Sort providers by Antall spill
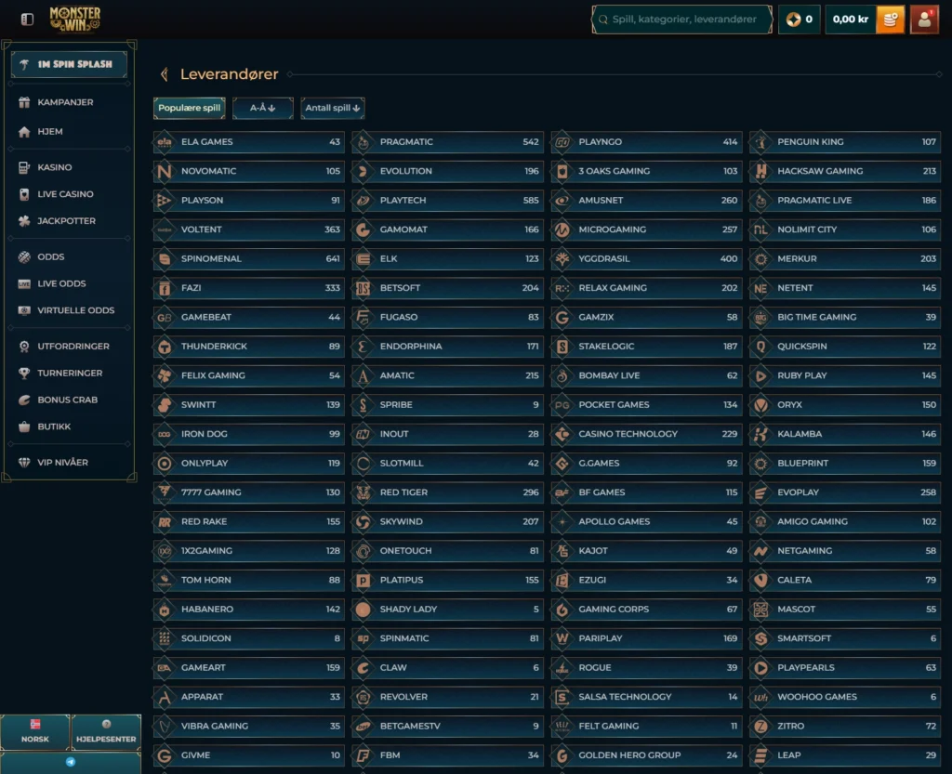The width and height of the screenshot is (952, 774). [333, 108]
